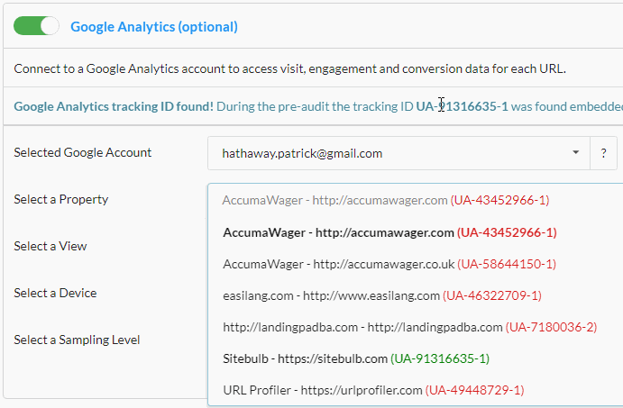
Task: Click the tracking ID UA-91316635-1 text
Action: click(462, 106)
